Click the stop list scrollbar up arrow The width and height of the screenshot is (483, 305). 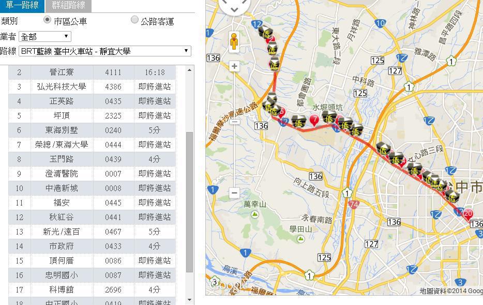pos(189,70)
